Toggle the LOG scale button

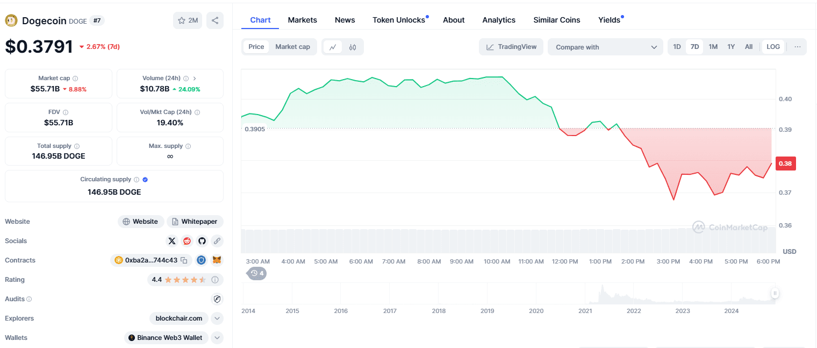pyautogui.click(x=773, y=47)
